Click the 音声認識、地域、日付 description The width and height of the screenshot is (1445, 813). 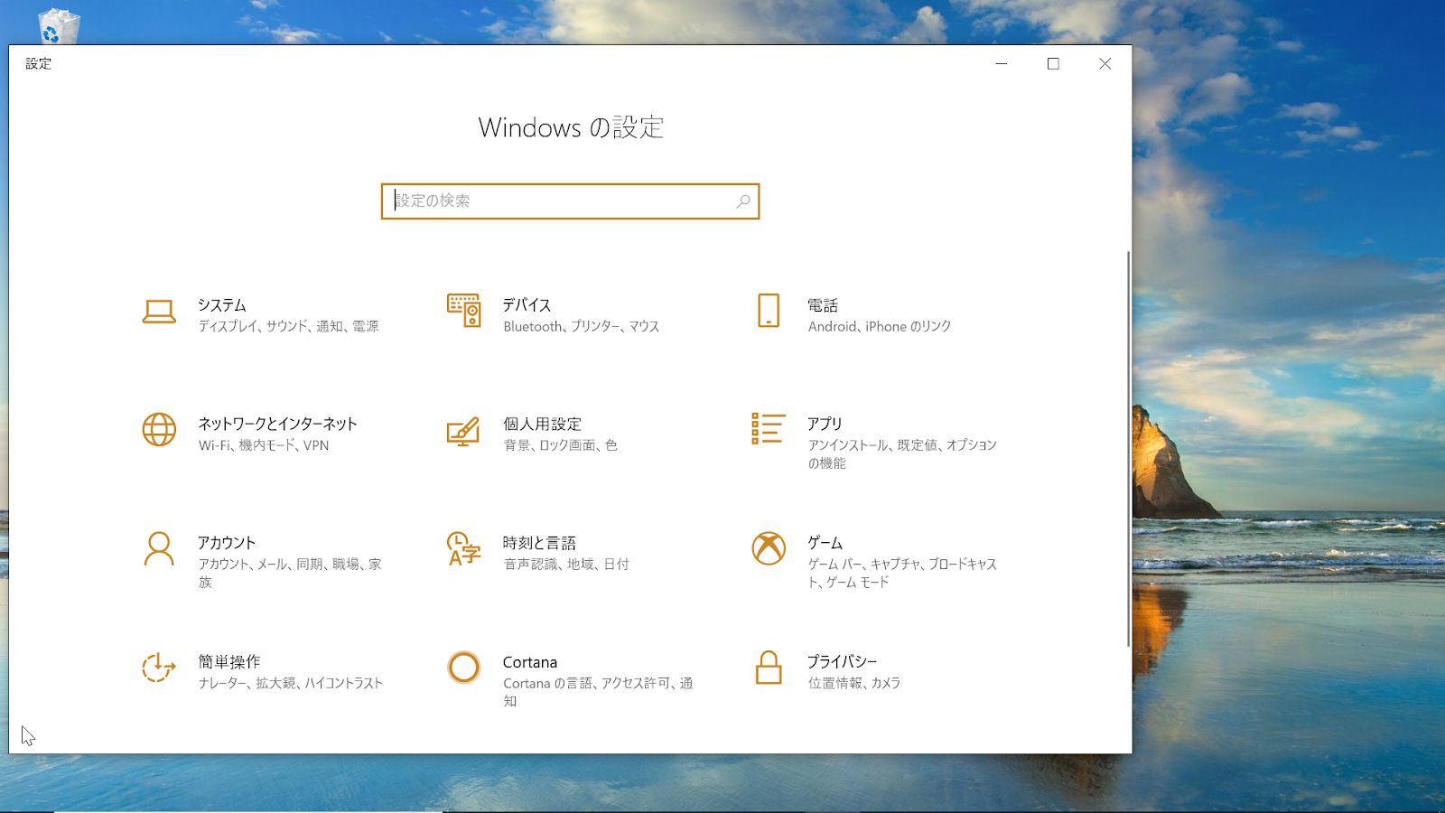click(566, 565)
